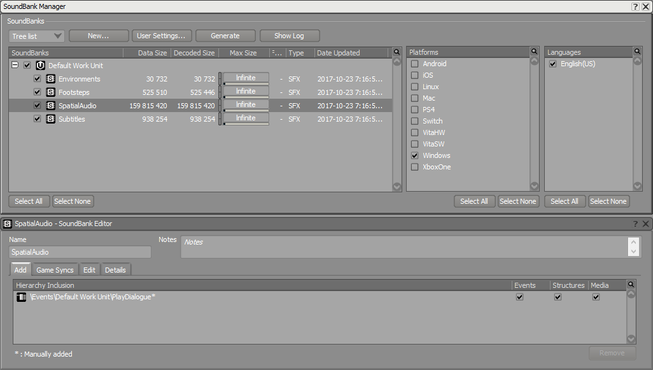Screen dimensions: 653x370
Task: Open User Settings...
Action: point(162,36)
